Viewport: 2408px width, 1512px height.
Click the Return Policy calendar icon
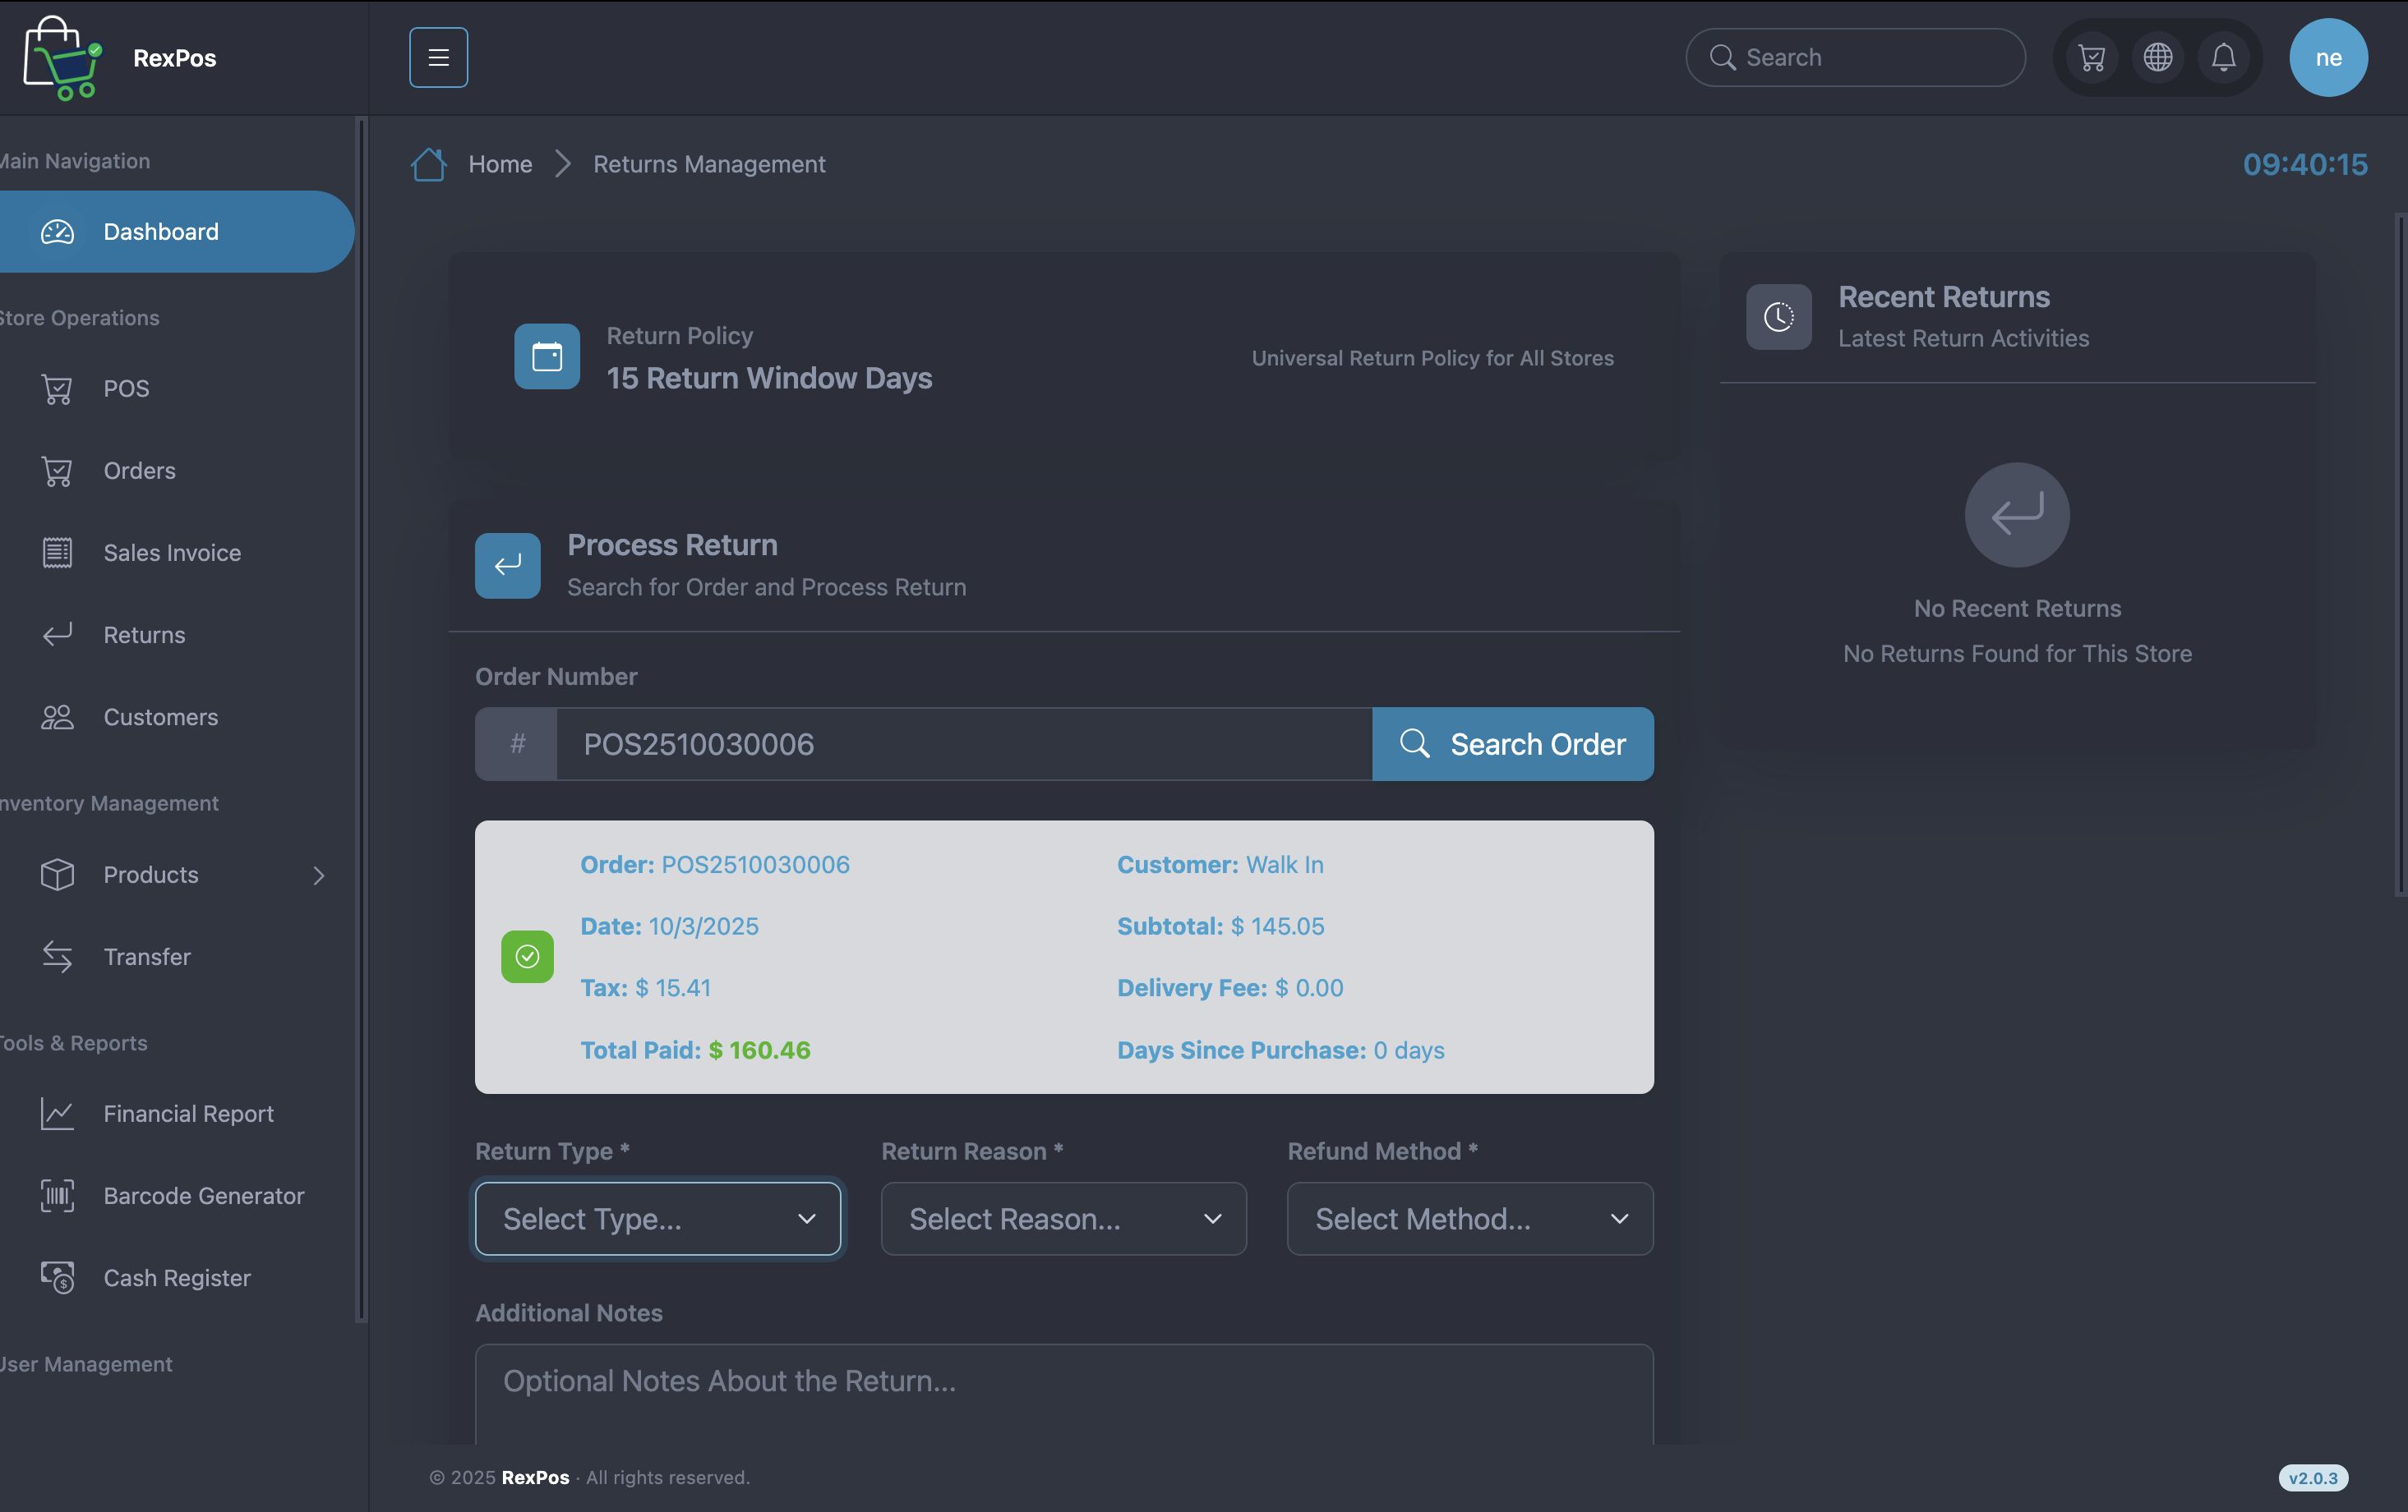point(547,356)
